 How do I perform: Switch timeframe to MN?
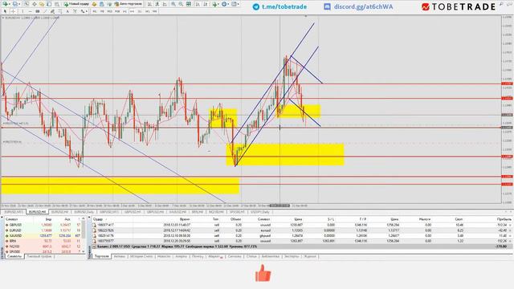coord(154,11)
